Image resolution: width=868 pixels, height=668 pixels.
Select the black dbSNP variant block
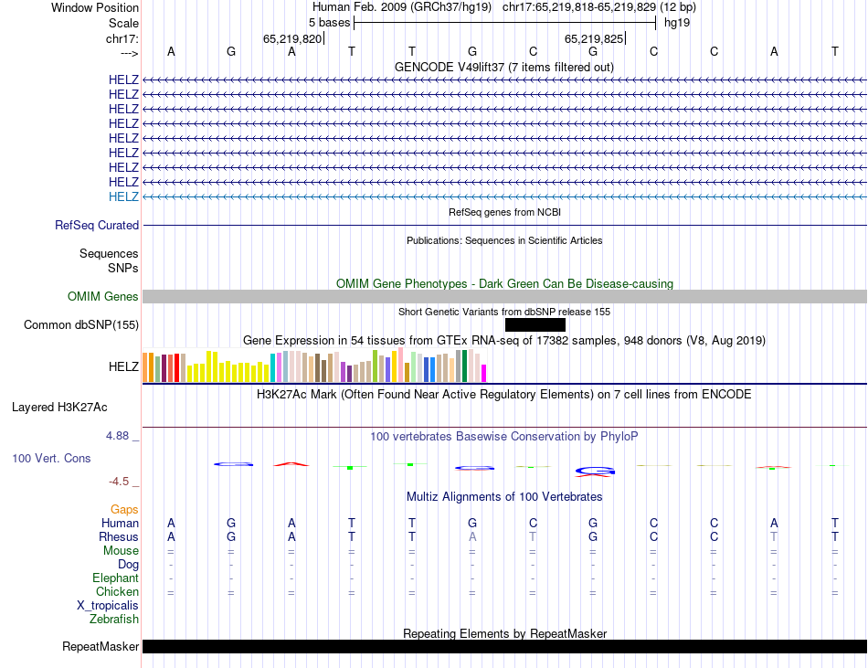535,325
